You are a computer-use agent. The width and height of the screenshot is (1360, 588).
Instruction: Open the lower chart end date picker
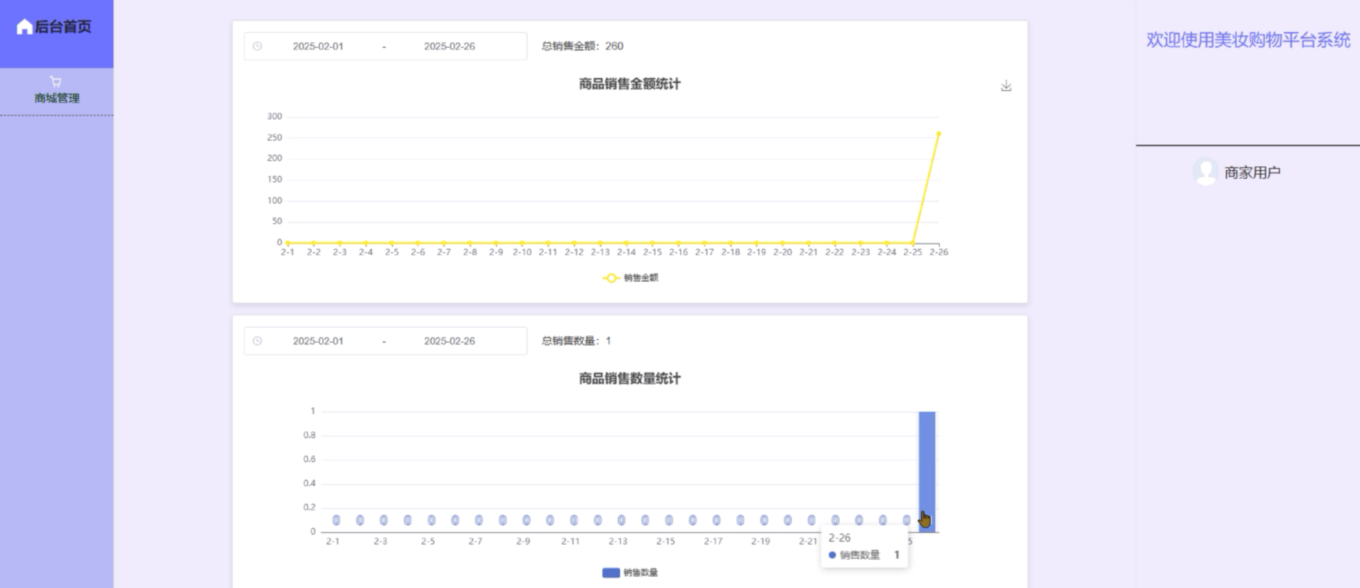pos(449,341)
